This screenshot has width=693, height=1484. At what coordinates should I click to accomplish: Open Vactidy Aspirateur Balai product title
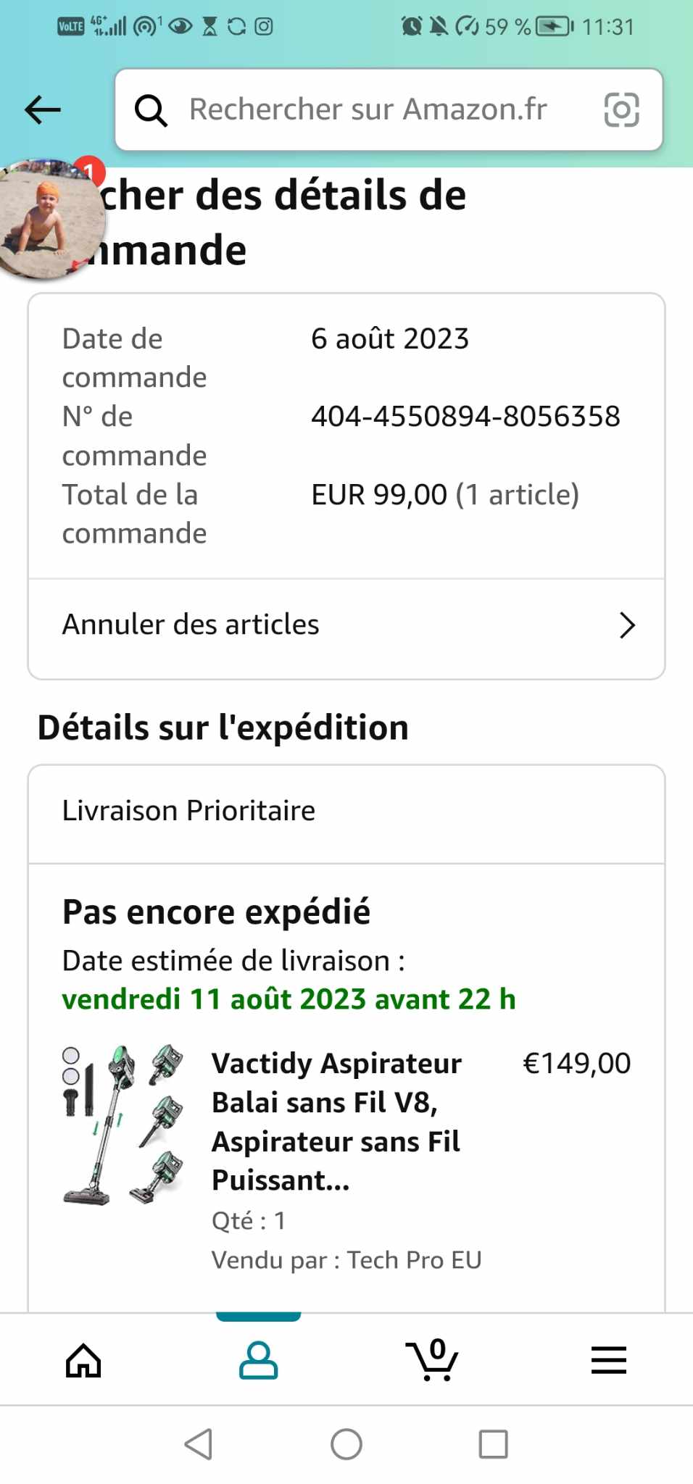pyautogui.click(x=336, y=1121)
